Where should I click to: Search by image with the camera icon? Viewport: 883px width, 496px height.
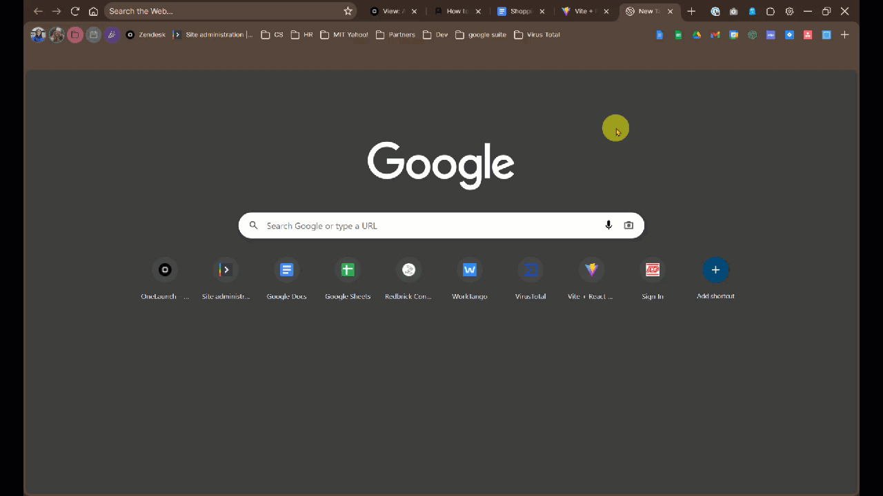[628, 225]
